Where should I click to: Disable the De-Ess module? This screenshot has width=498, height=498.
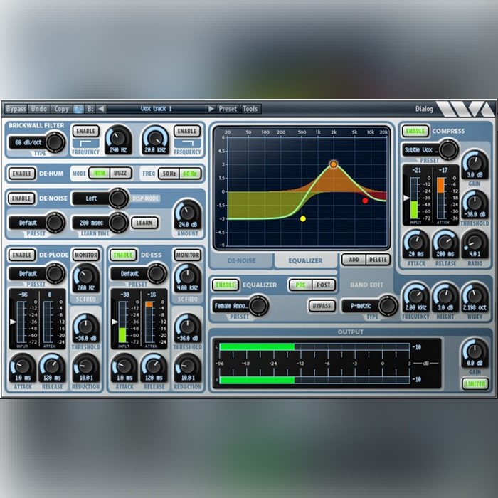pyautogui.click(x=123, y=255)
